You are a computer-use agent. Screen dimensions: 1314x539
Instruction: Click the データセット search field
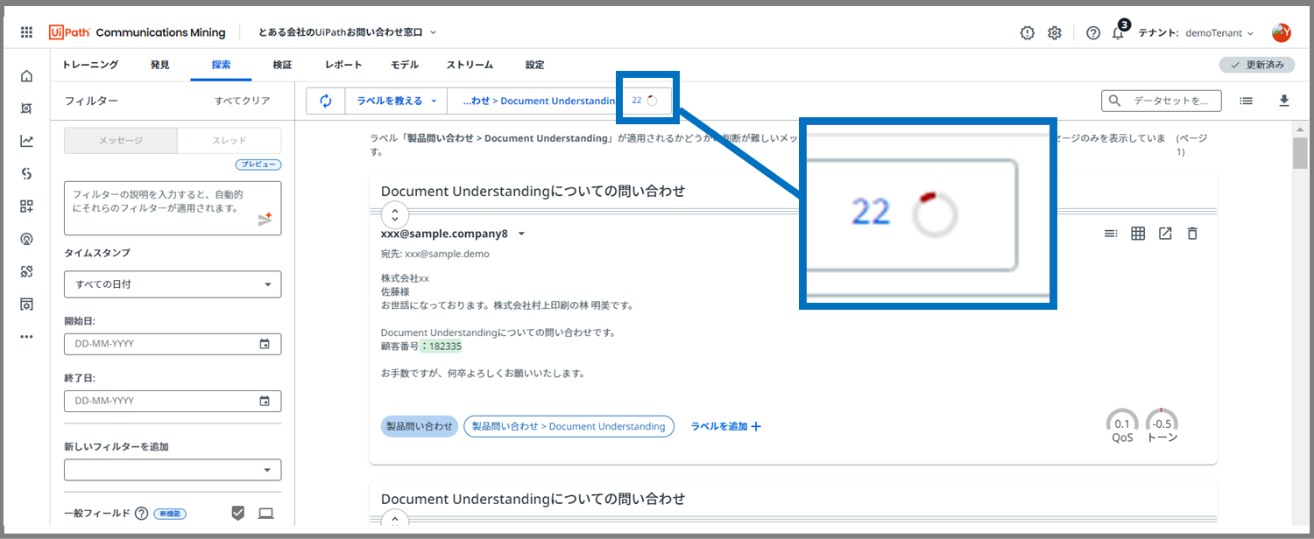[1162, 101]
